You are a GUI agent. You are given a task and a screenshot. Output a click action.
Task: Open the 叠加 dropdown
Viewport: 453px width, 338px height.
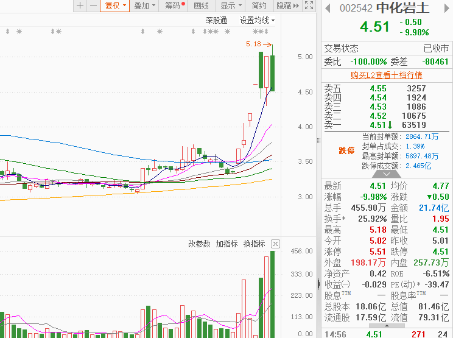point(144,5)
